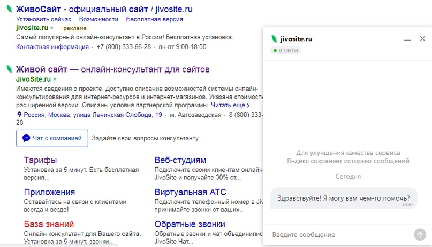This screenshot has width=432, height=247.
Task: Click the leaf logo in chat header
Action: point(274,39)
